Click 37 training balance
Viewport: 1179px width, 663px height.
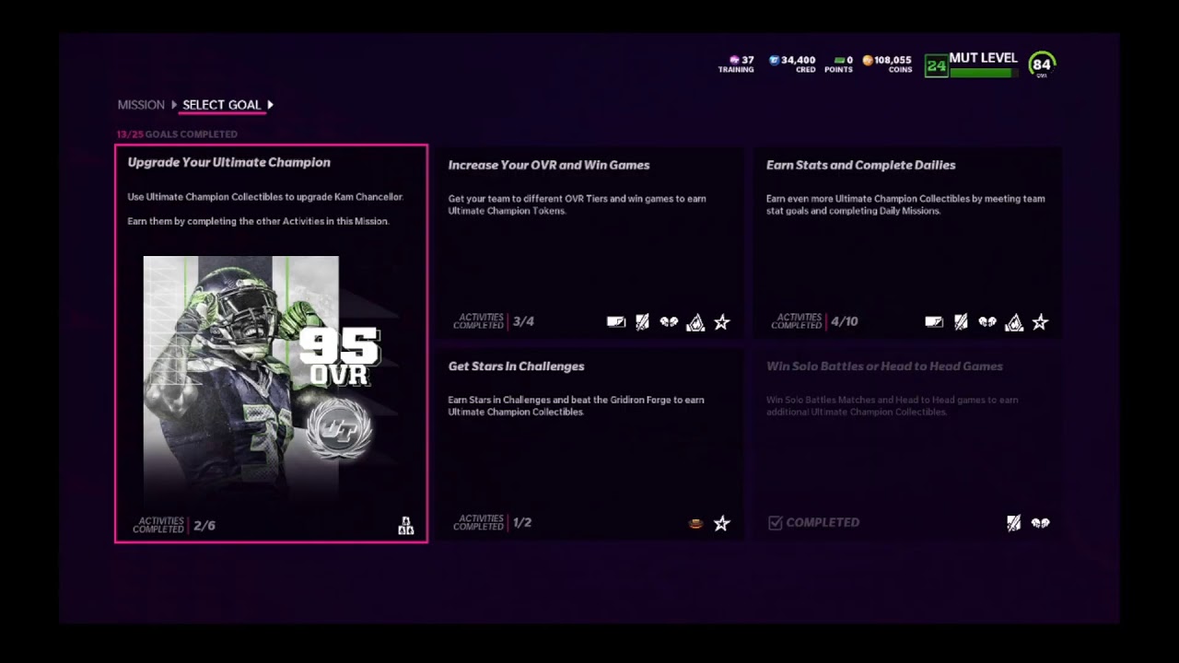click(x=748, y=60)
